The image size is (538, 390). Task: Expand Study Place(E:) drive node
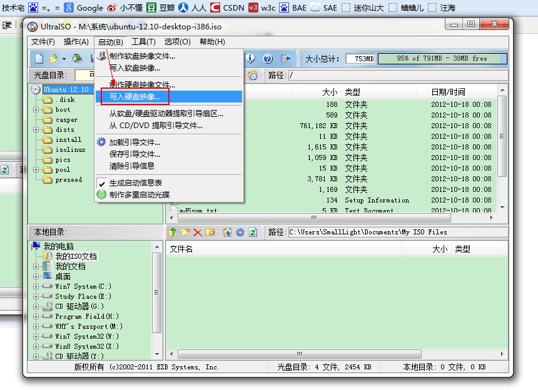click(x=36, y=296)
